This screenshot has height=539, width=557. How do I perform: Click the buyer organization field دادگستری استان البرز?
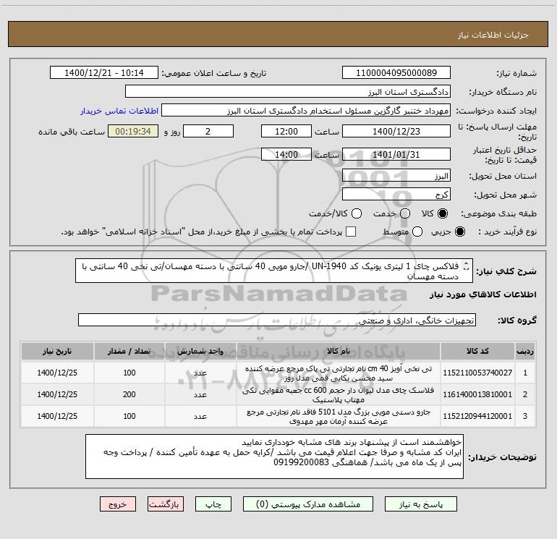click(x=288, y=92)
